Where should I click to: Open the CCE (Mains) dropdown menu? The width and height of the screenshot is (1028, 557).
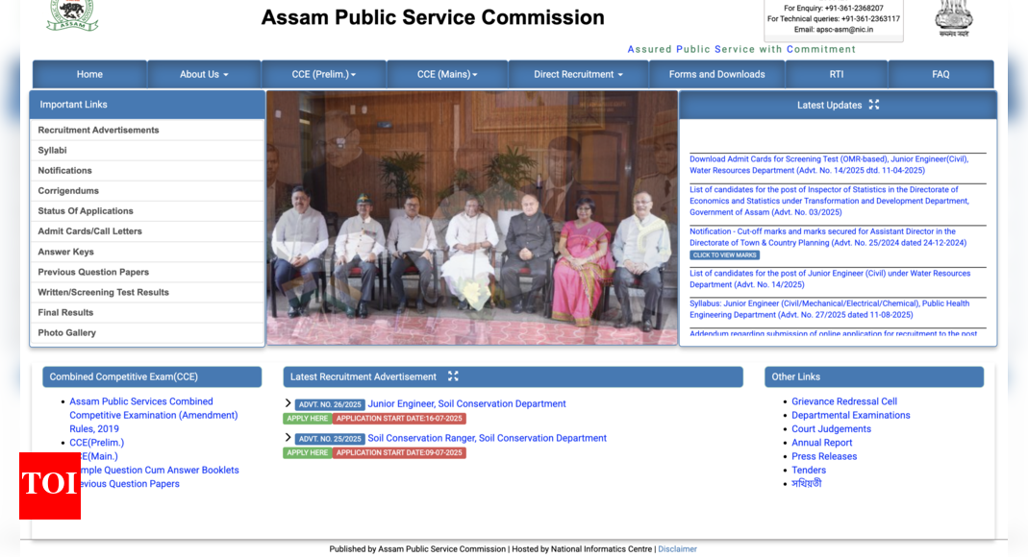pos(447,75)
